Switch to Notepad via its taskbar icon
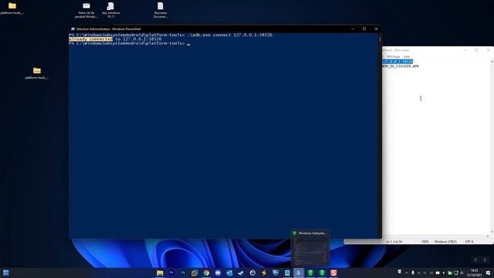The width and height of the screenshot is (494, 278). tap(287, 273)
